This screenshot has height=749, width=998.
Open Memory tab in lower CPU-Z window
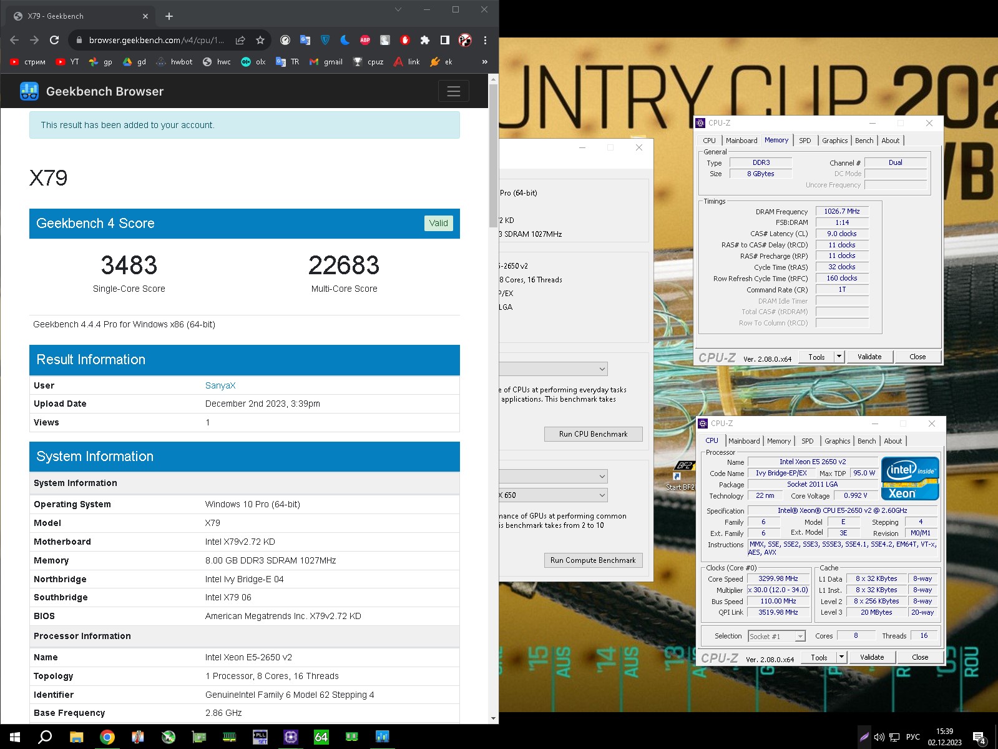coord(779,441)
